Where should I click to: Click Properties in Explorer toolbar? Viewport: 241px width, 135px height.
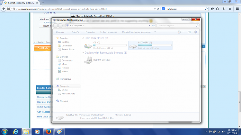(x=90, y=32)
